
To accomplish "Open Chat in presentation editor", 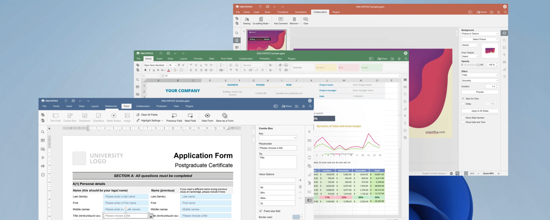I will point(306,21).
